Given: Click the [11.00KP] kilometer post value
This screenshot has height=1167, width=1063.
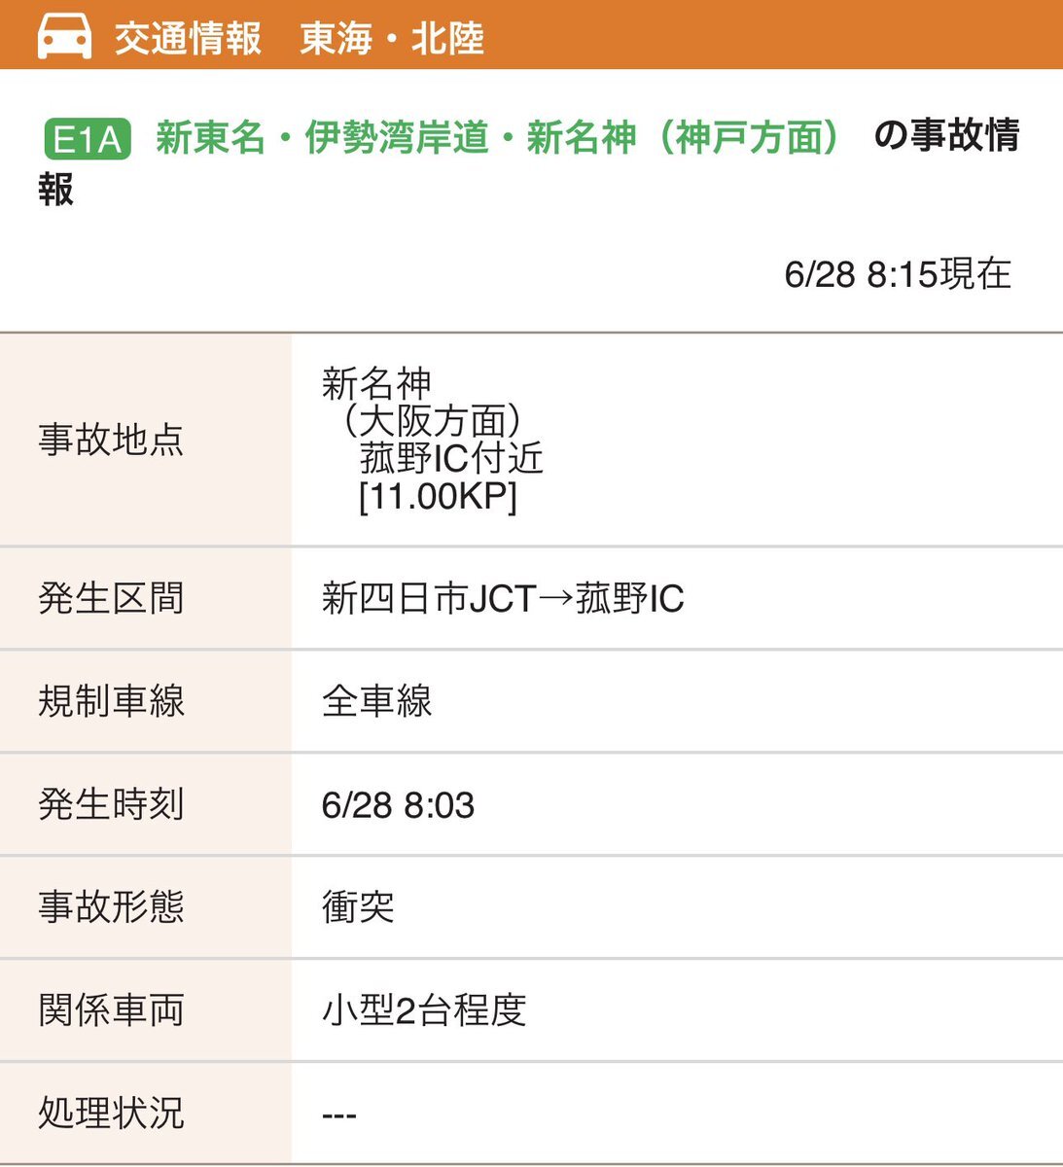Looking at the screenshot, I should pyautogui.click(x=438, y=496).
